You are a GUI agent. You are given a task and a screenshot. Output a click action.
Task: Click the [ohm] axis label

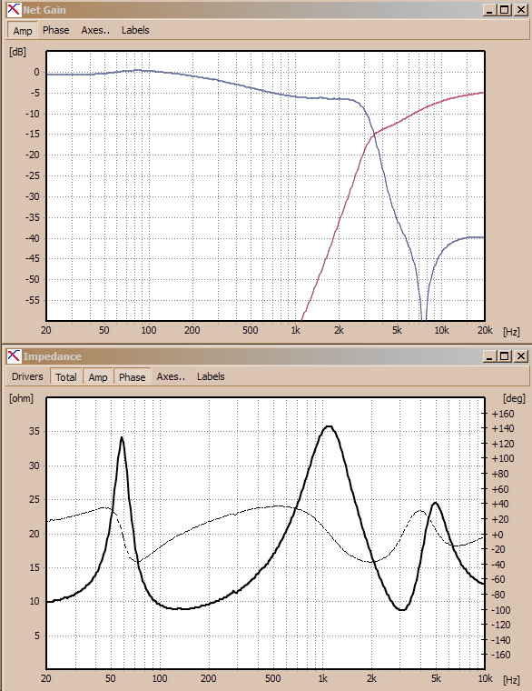tap(21, 398)
